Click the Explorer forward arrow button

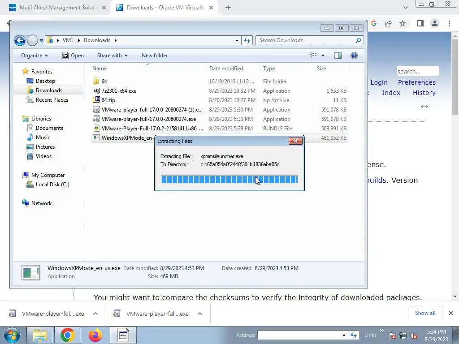[x=32, y=40]
